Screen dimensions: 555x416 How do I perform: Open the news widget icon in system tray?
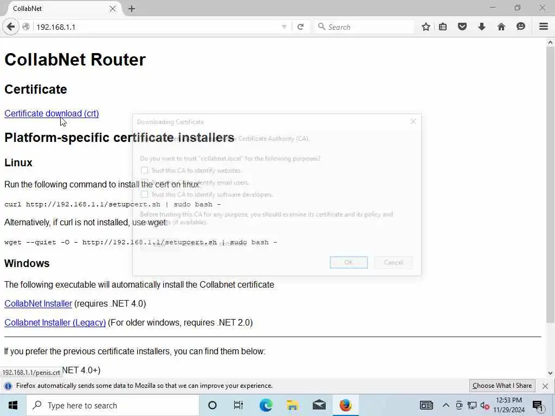(426, 405)
